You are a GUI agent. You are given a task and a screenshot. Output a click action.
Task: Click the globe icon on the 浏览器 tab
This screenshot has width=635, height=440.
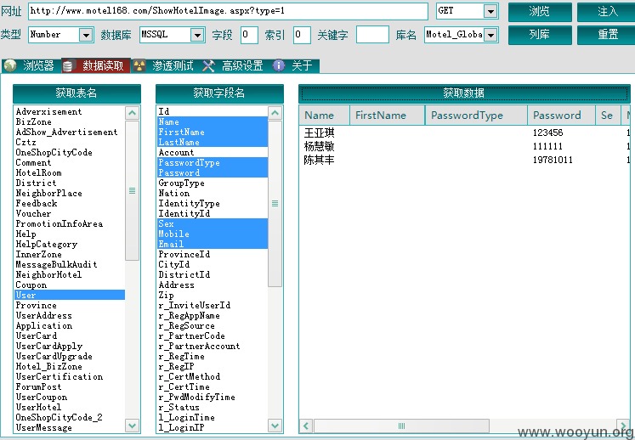(9, 65)
